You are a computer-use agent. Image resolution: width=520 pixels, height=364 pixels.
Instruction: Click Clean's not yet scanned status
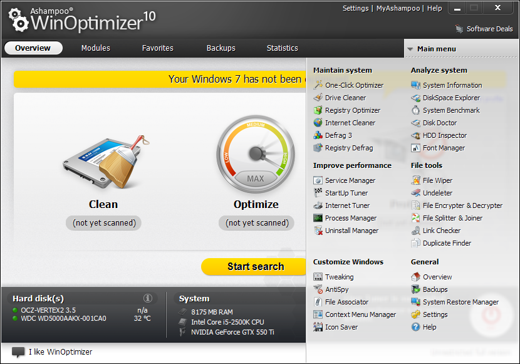pyautogui.click(x=104, y=223)
